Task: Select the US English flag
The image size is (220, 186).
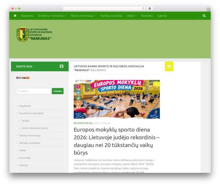Action: [x=18, y=78]
